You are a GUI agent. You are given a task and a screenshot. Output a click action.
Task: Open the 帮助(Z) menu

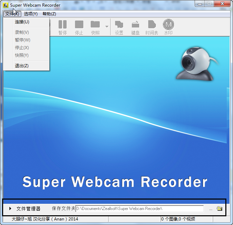pyautogui.click(x=49, y=14)
